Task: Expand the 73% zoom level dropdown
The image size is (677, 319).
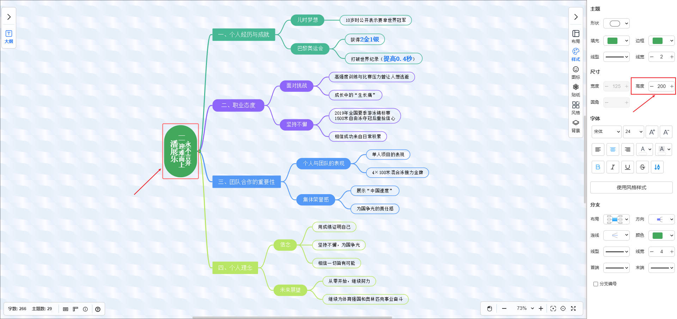Action: pos(525,308)
